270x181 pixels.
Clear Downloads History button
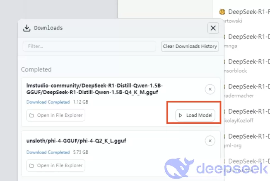[x=190, y=46]
